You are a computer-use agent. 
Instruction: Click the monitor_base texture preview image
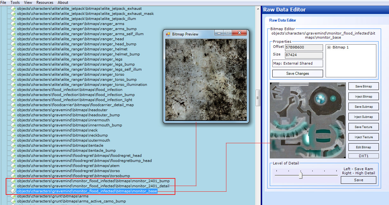pyautogui.click(x=308, y=120)
